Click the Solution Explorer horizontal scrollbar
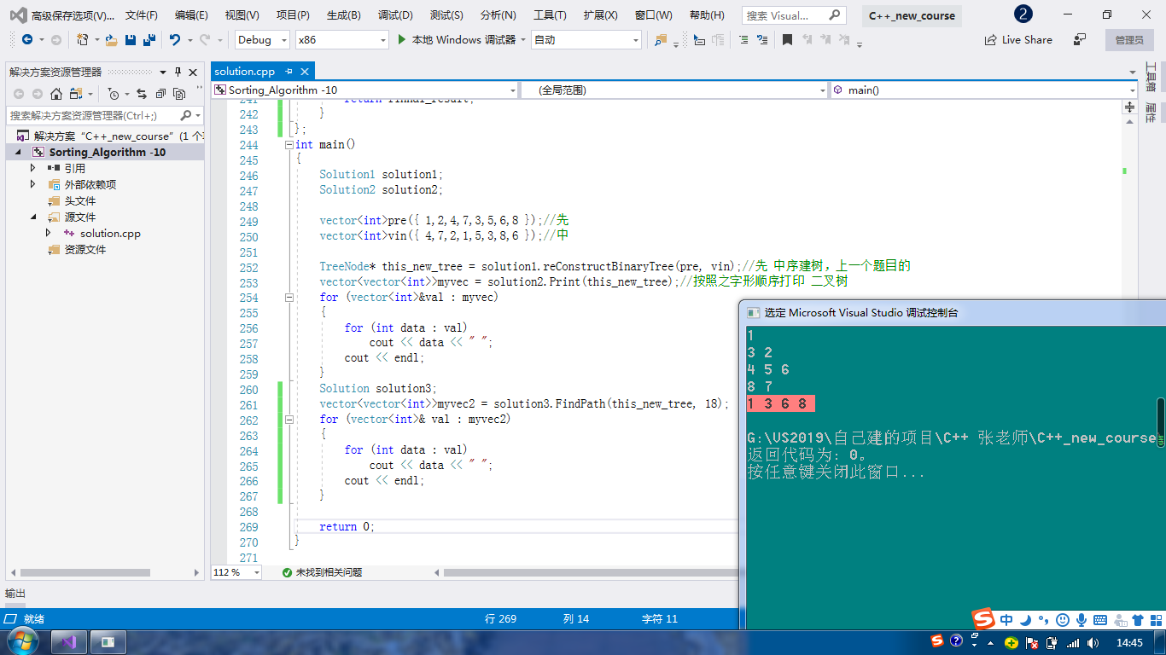 pos(85,573)
